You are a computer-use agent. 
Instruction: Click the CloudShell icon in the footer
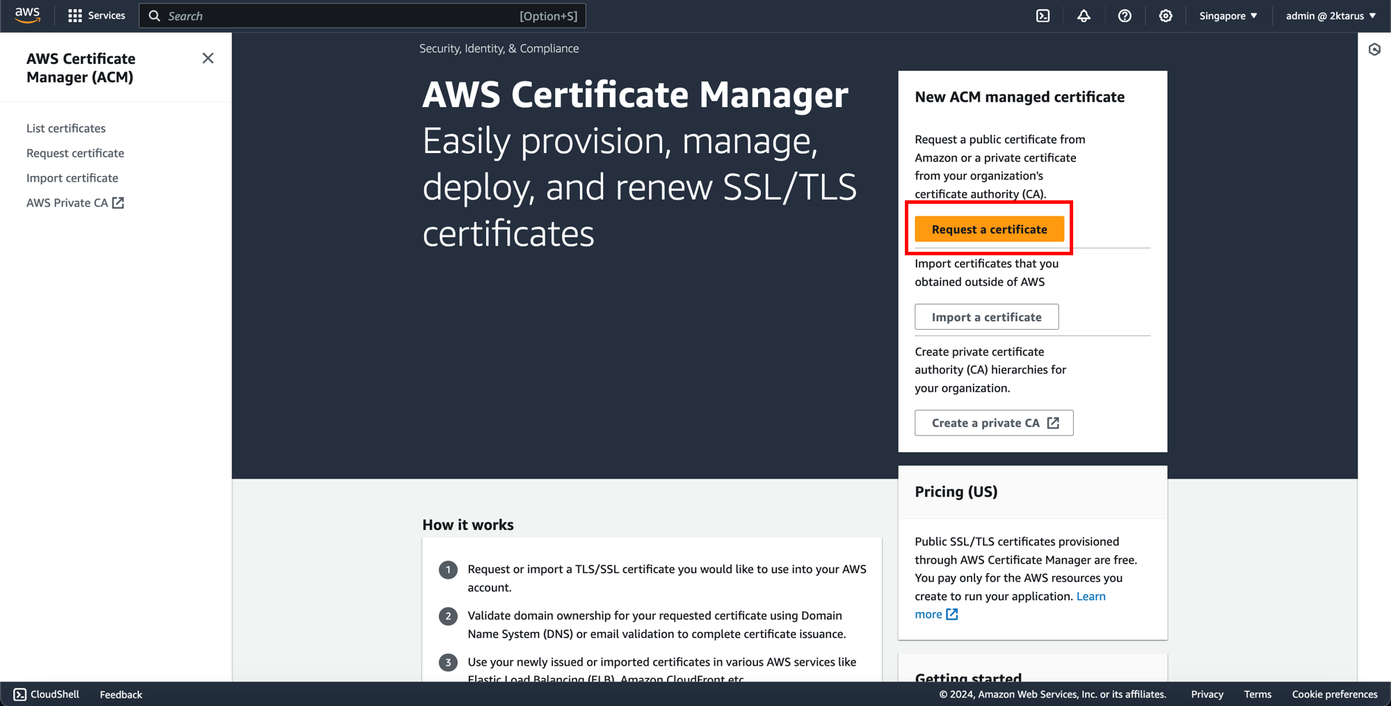[x=20, y=694]
